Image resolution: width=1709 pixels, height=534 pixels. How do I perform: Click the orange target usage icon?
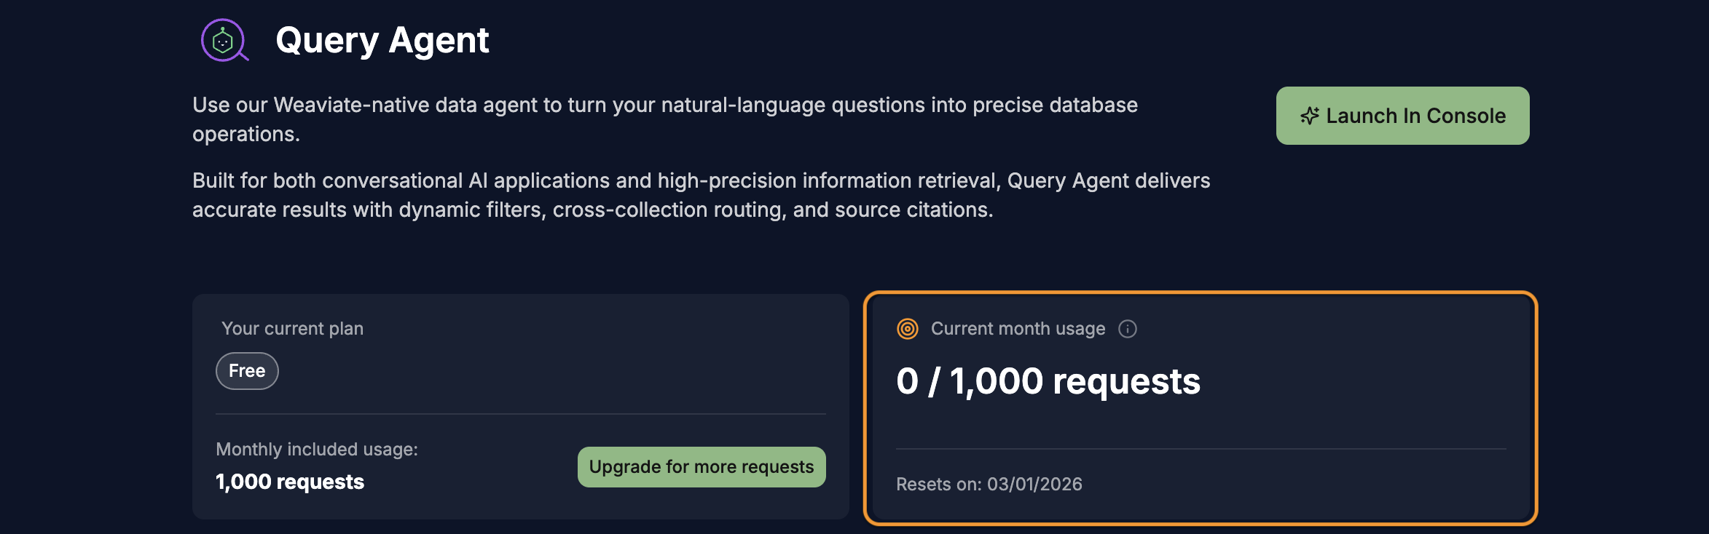907,329
